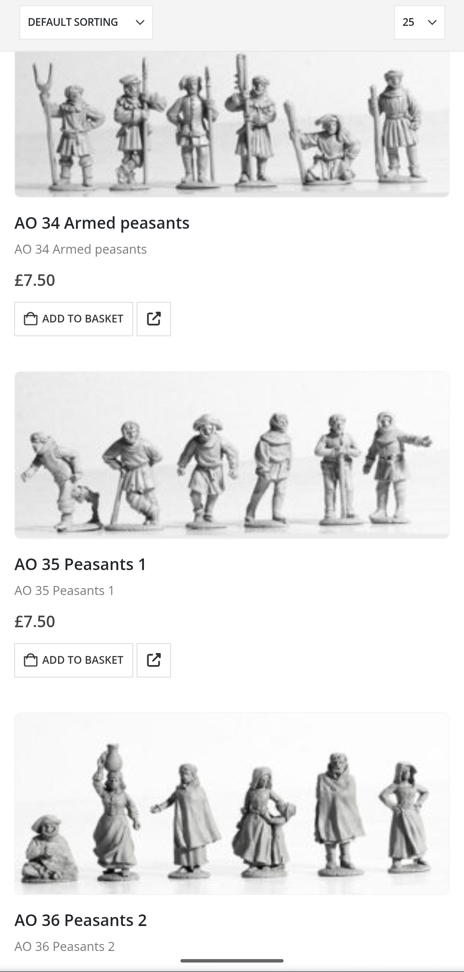Screen dimensions: 464x972
Task: Expand the Default Sorting dropdown
Action: tap(86, 22)
